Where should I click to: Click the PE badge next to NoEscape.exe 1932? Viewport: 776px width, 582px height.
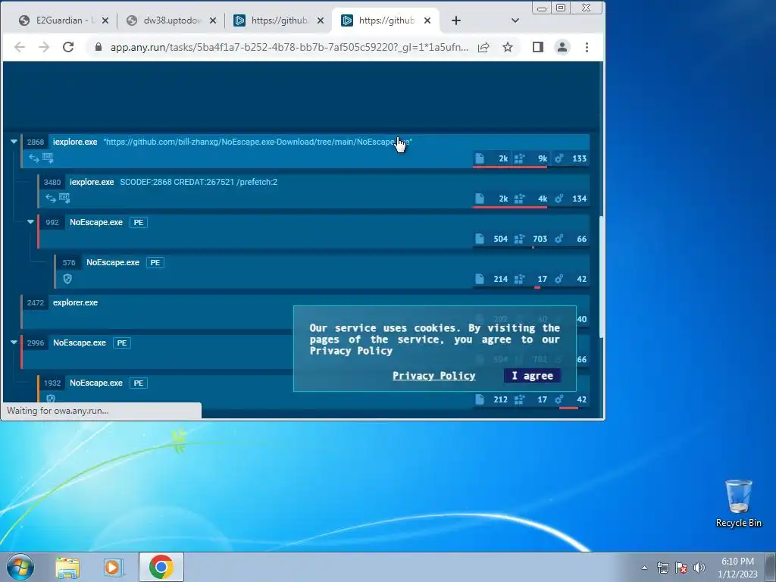(x=139, y=383)
